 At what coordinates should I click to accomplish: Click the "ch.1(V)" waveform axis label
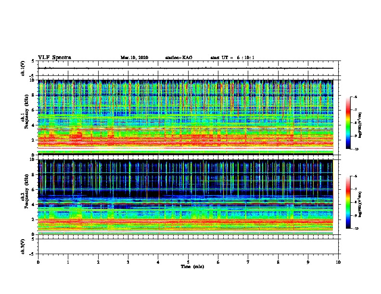[23, 68]
